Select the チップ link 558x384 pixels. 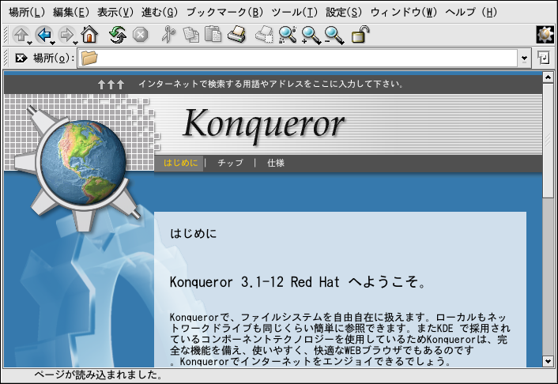[230, 163]
